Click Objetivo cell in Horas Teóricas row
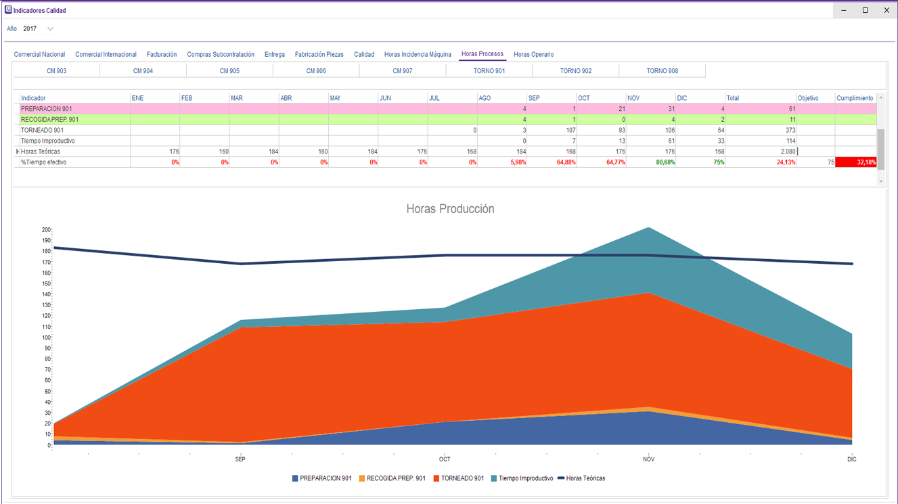Image resolution: width=898 pixels, height=504 pixels. pos(815,152)
